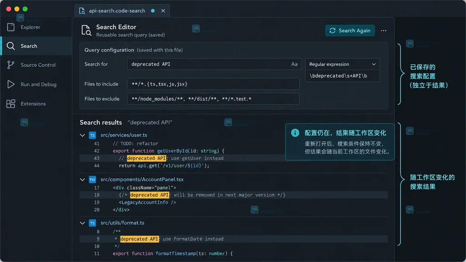Screen dimensions: 466x262
Task: Go to line 43 deprecated API match
Action: 146,158
